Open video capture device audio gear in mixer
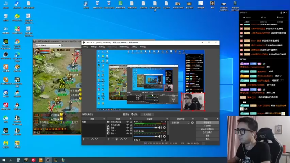290x163 pixels. tap(165, 137)
